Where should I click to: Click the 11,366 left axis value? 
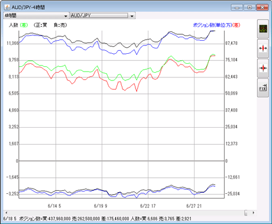(12, 43)
